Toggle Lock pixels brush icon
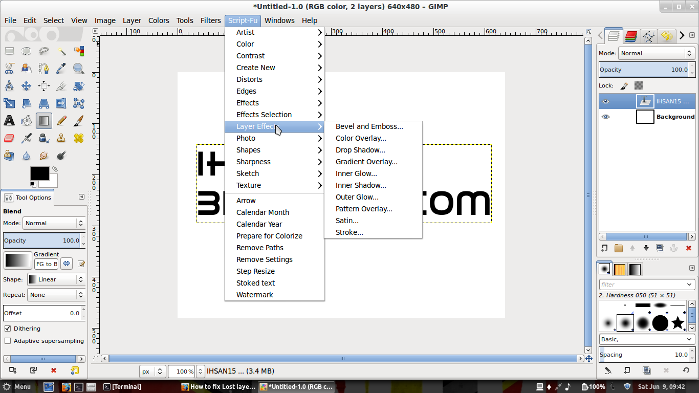The width and height of the screenshot is (699, 393). pyautogui.click(x=624, y=85)
